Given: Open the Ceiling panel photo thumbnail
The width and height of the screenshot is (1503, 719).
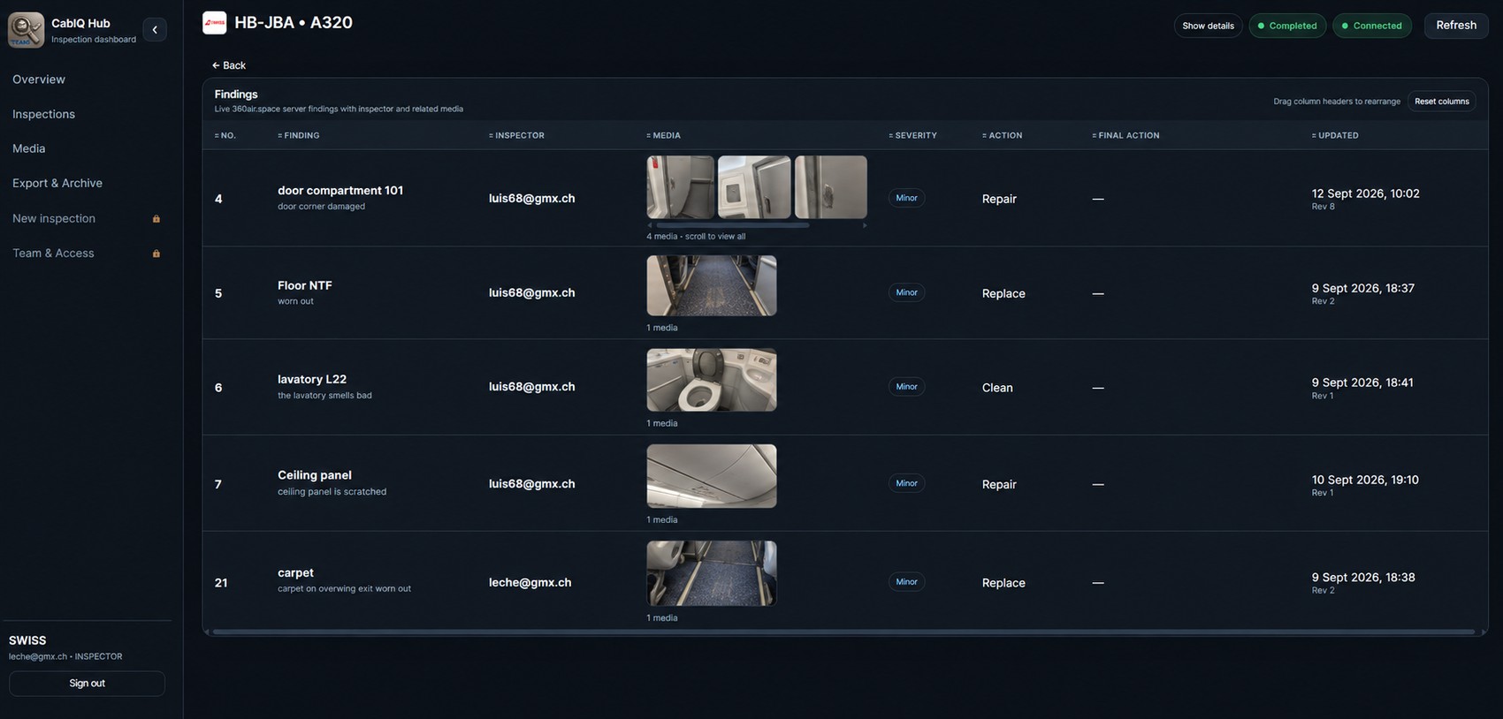Looking at the screenshot, I should click(x=712, y=476).
